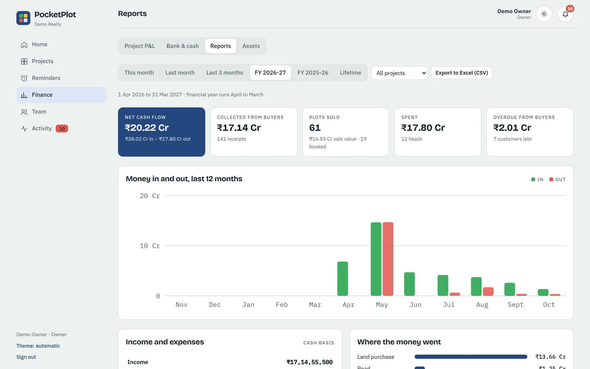Click the green April IN bar
This screenshot has width=590, height=369.
tap(343, 279)
